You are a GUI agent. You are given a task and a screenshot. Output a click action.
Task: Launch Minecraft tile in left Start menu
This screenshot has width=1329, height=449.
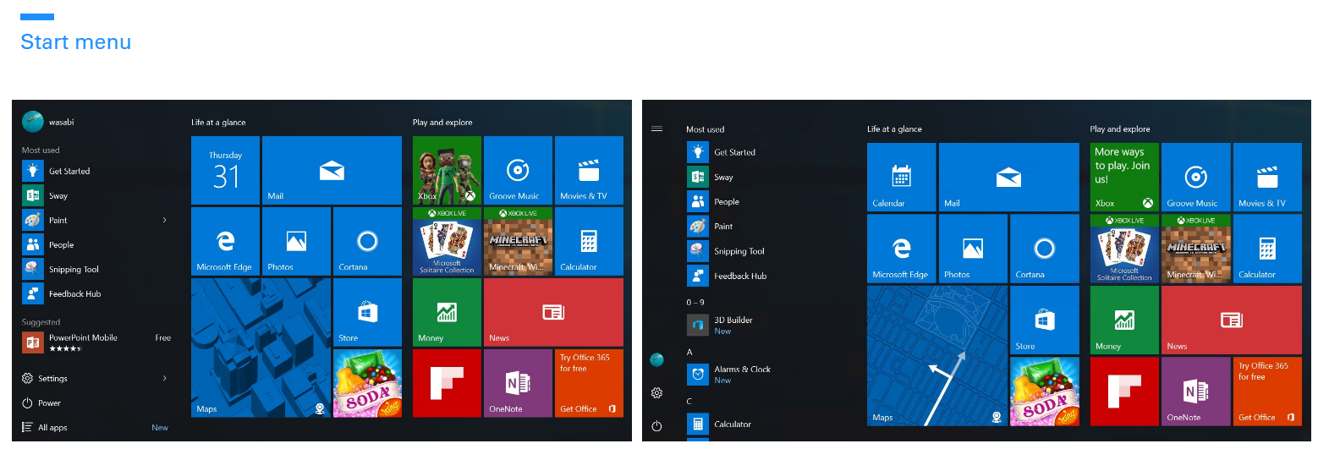518,241
